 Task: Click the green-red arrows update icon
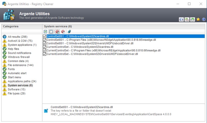coord(187,20)
